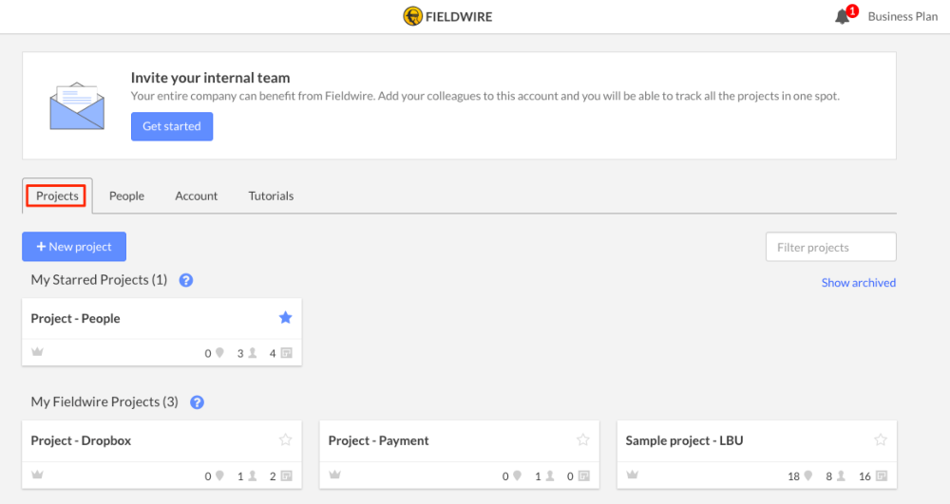Star the Project - Dropbox card
The height and width of the screenshot is (504, 950).
(285, 439)
